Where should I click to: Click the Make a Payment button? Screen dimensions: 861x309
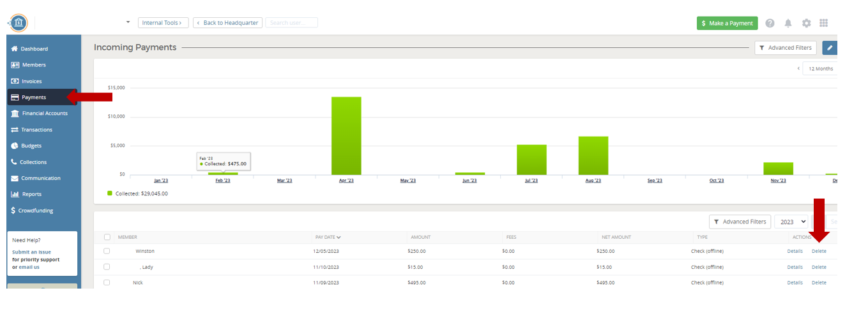727,23
